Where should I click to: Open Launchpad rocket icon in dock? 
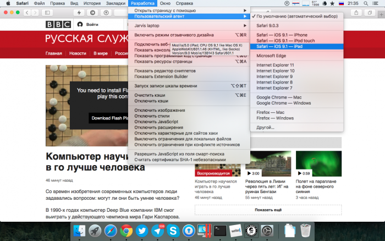[95, 231]
